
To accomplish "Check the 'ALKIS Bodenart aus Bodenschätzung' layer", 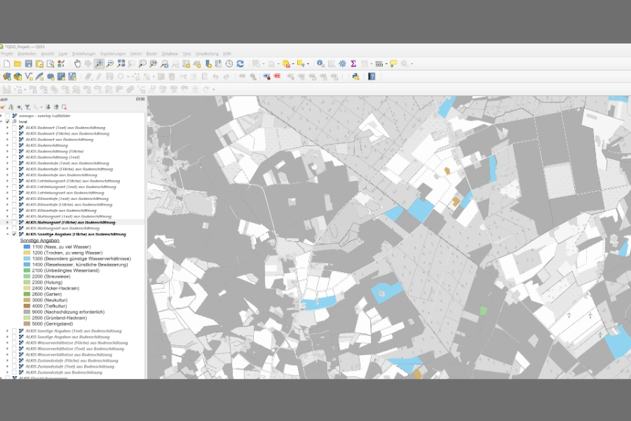I will coord(13,139).
